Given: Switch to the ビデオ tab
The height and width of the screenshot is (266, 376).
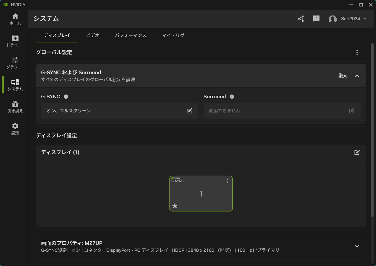Looking at the screenshot, I should click(92, 35).
